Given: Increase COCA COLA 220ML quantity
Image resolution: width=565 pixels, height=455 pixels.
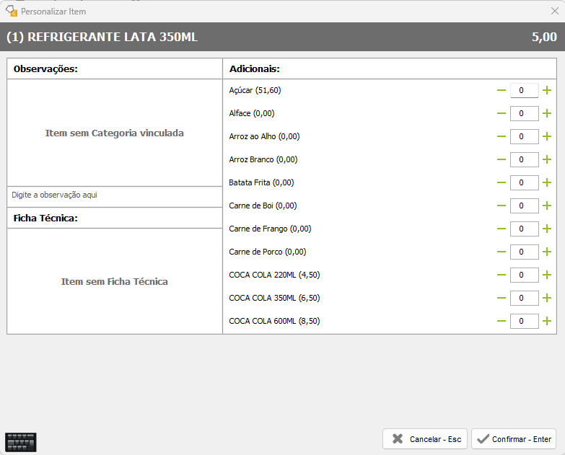Looking at the screenshot, I should pyautogui.click(x=547, y=275).
